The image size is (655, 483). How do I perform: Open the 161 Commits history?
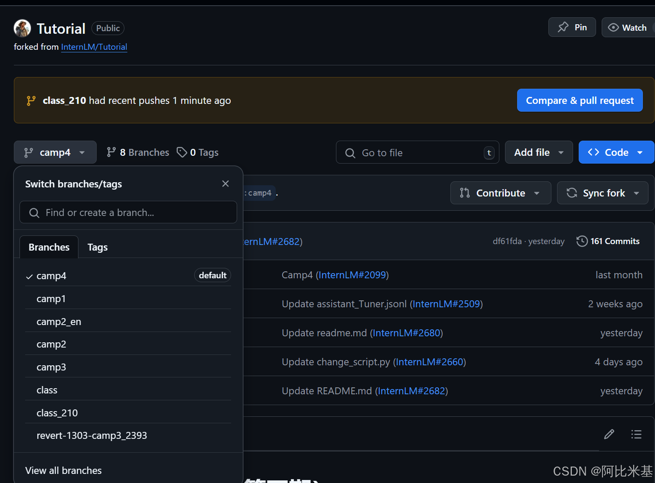click(x=608, y=241)
